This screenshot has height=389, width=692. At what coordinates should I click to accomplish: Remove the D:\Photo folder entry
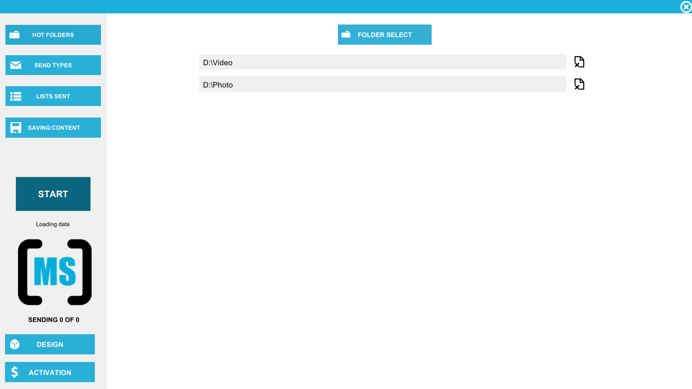(579, 84)
